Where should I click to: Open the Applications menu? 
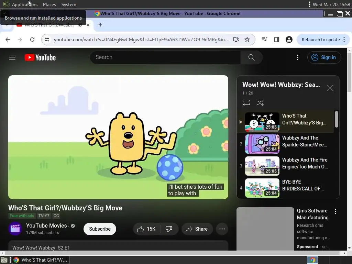pos(25,4)
